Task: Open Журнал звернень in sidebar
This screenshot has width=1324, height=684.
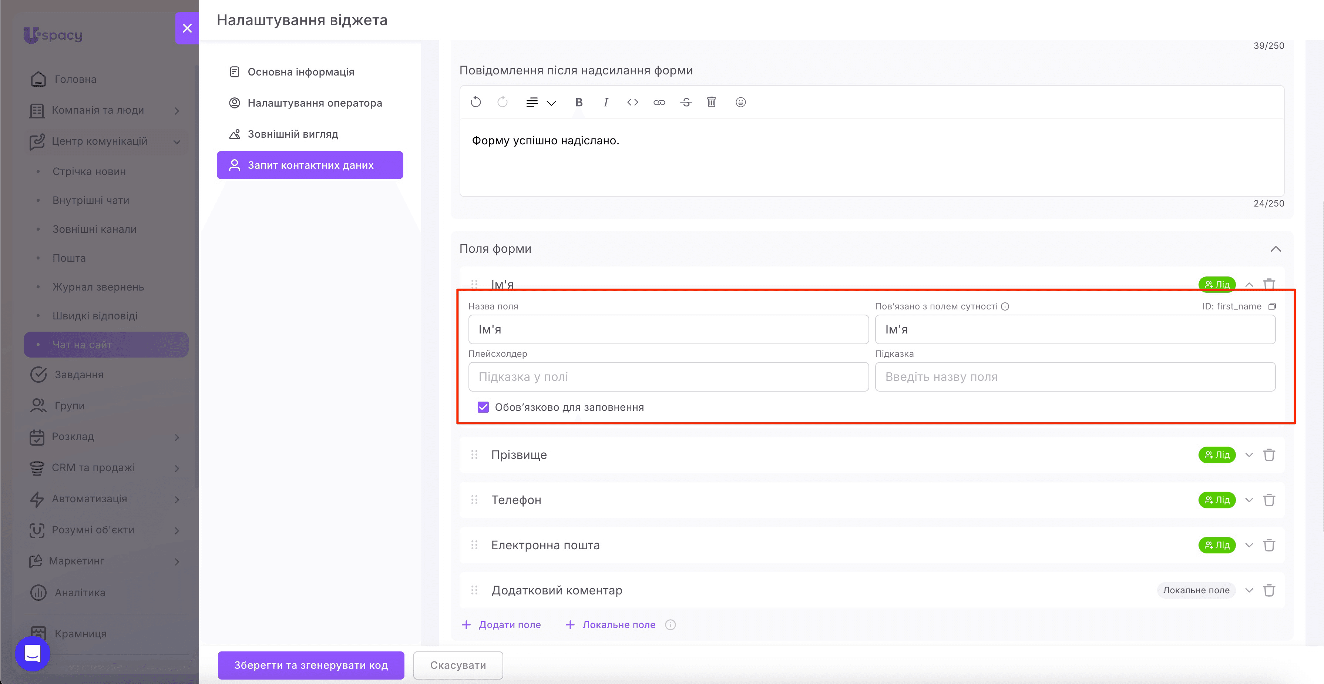Action: pyautogui.click(x=105, y=287)
